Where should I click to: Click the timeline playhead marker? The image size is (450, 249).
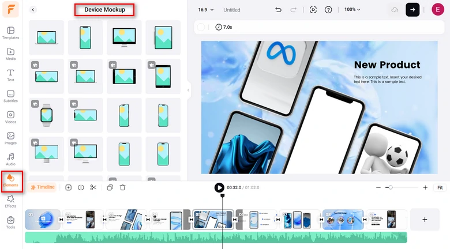223,195
